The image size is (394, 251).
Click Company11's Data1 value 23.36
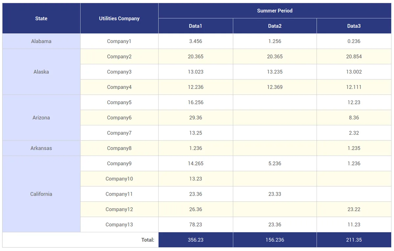pos(196,194)
